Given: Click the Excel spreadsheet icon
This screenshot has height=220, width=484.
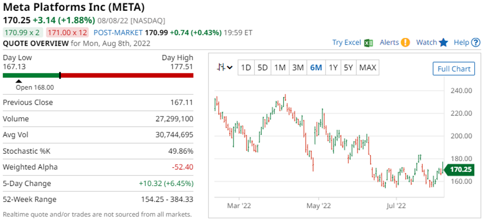Looking at the screenshot, I should point(369,43).
